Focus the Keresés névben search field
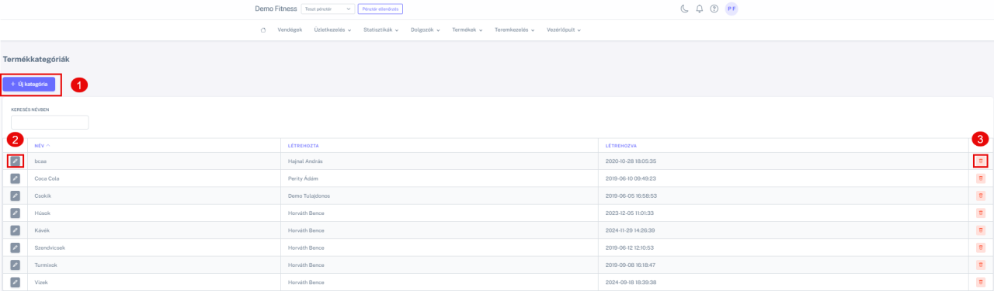Viewport: 994px width, 291px height. [50, 123]
